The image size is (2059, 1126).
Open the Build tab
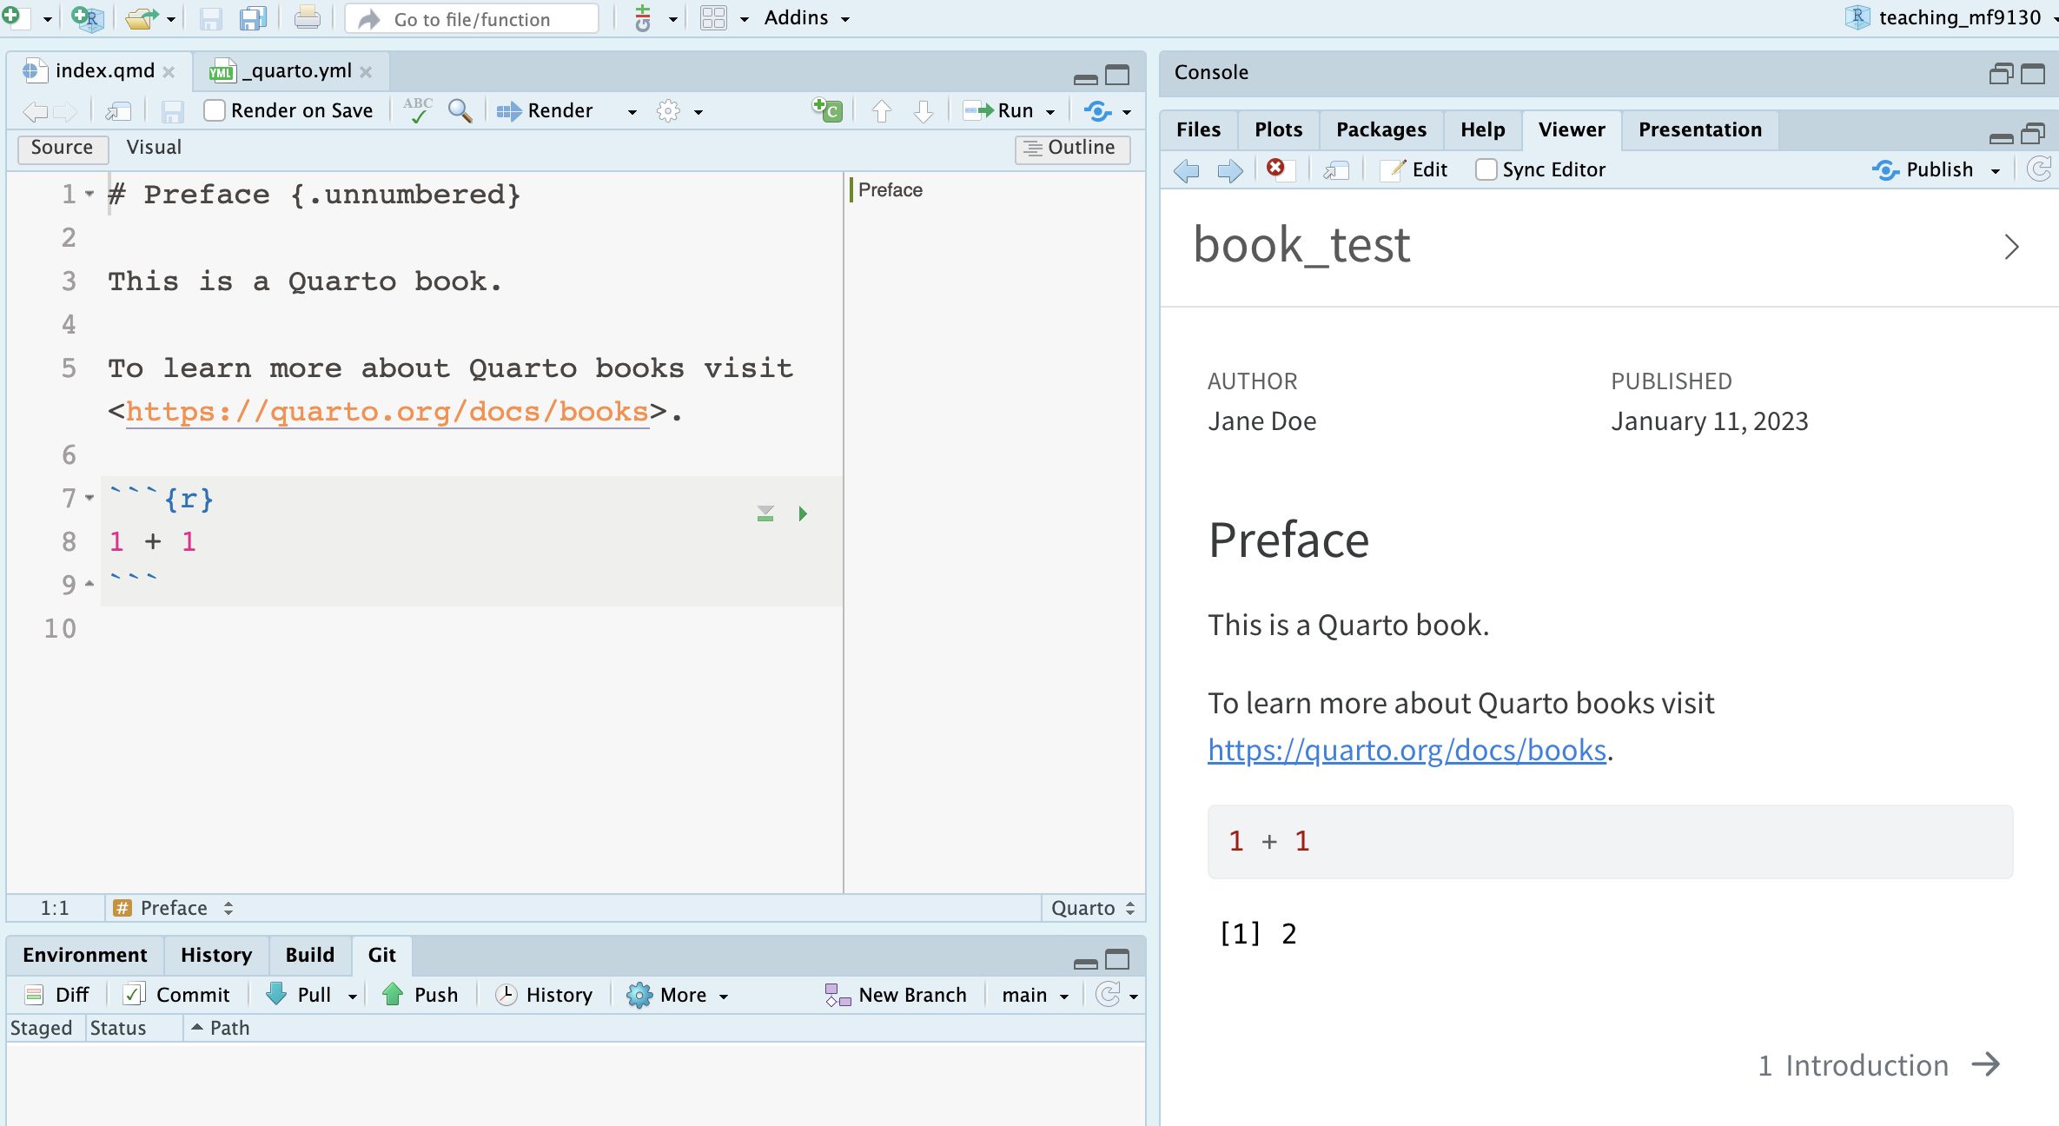click(309, 955)
